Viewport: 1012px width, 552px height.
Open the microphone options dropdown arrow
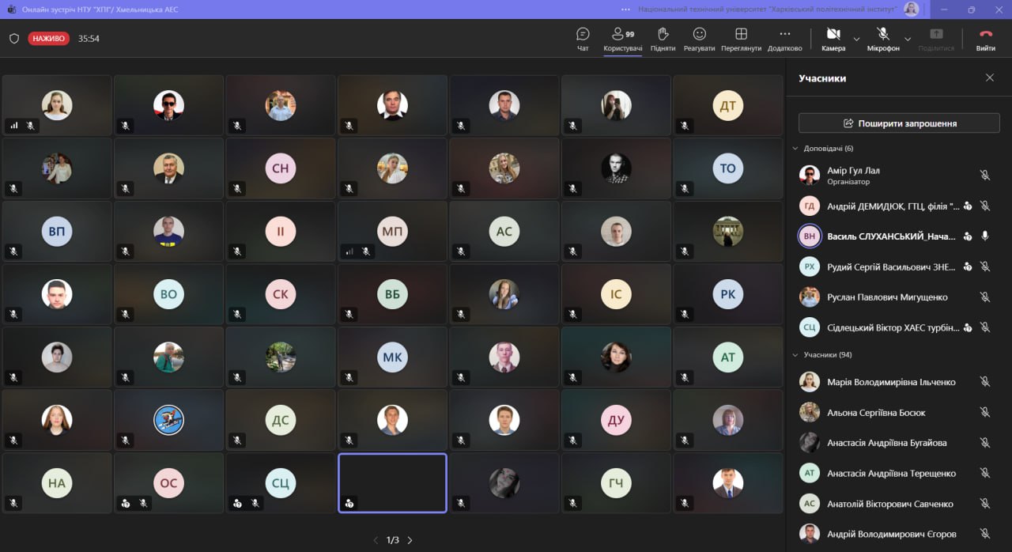(908, 39)
